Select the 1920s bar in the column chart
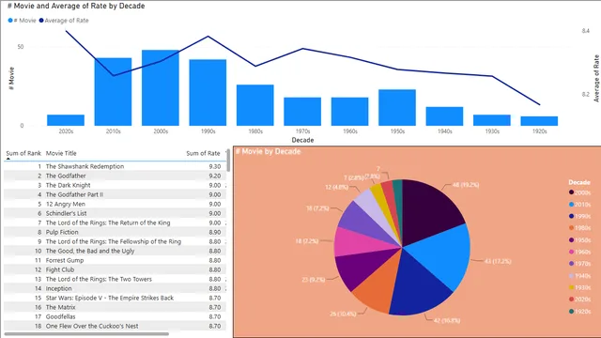This screenshot has height=338, width=601. click(539, 121)
